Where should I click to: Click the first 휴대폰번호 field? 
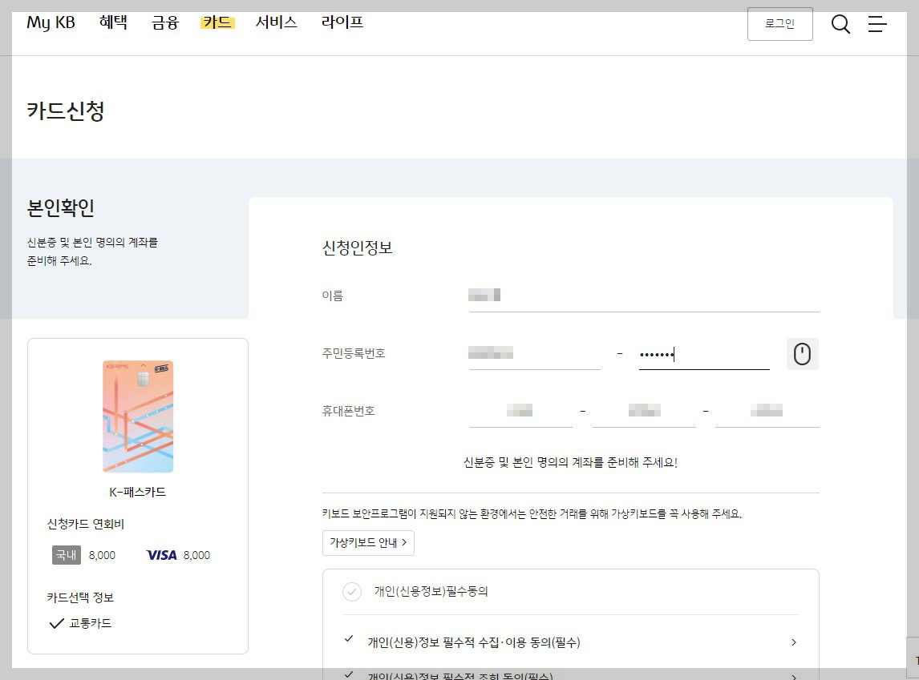521,411
